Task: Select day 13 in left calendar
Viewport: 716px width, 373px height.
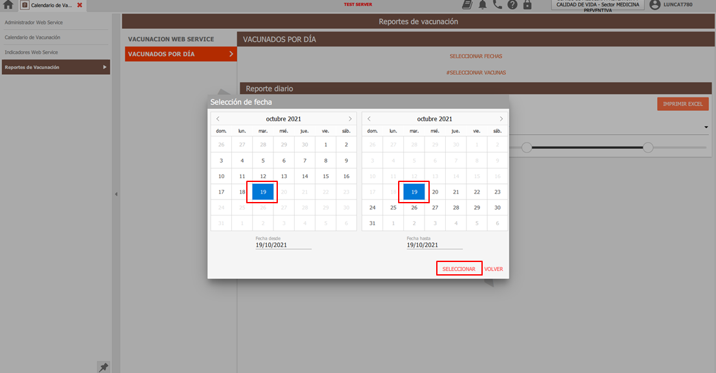Action: [284, 176]
